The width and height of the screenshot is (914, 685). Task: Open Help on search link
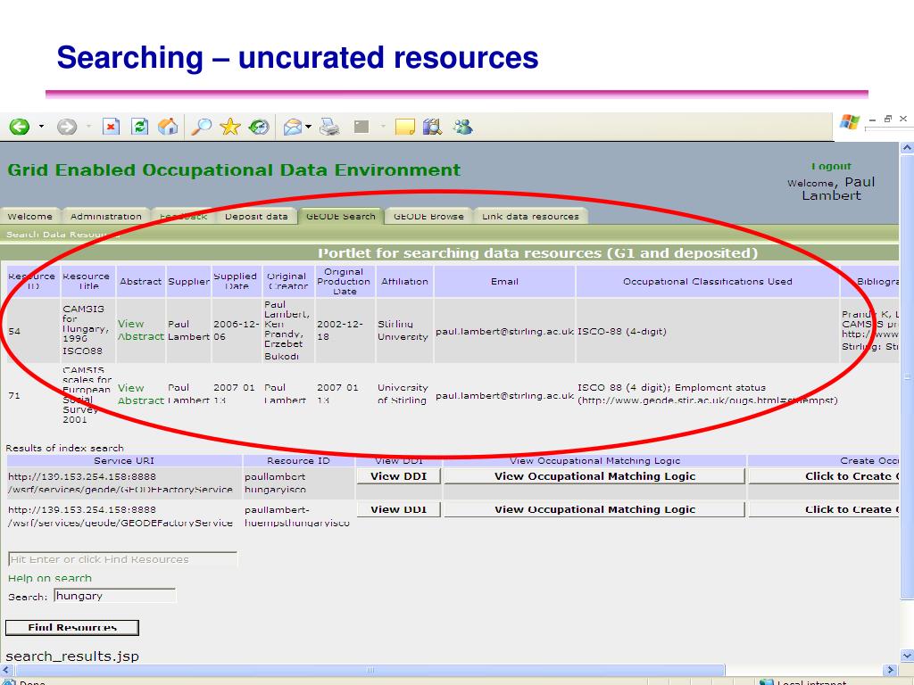[50, 578]
